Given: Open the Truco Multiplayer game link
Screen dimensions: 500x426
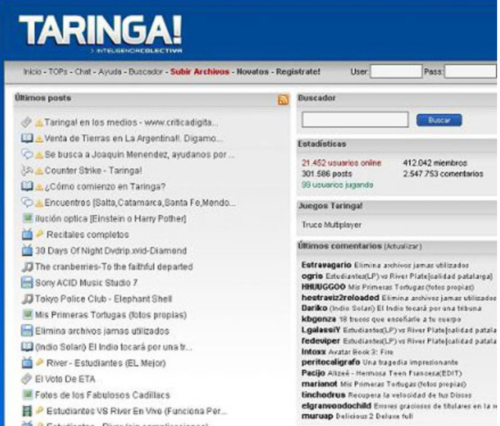Looking at the screenshot, I should click(x=331, y=225).
